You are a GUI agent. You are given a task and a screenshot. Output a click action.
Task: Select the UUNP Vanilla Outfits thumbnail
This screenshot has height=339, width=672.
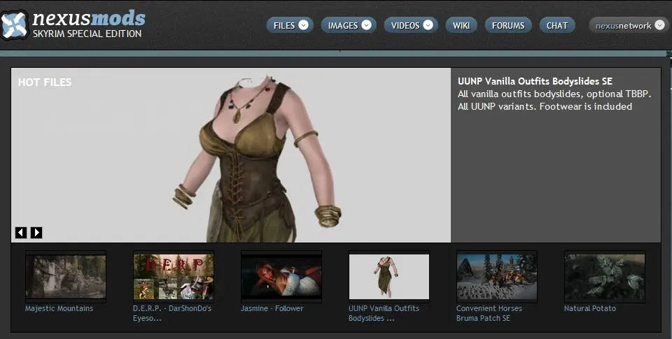389,277
